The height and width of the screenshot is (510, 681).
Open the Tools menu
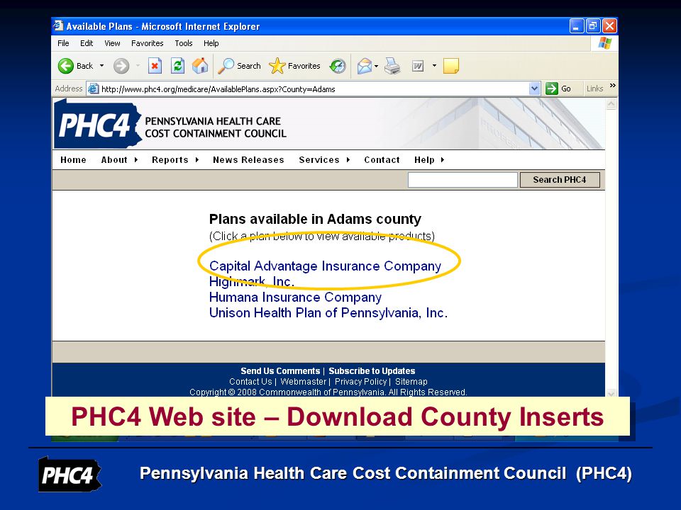pyautogui.click(x=183, y=43)
